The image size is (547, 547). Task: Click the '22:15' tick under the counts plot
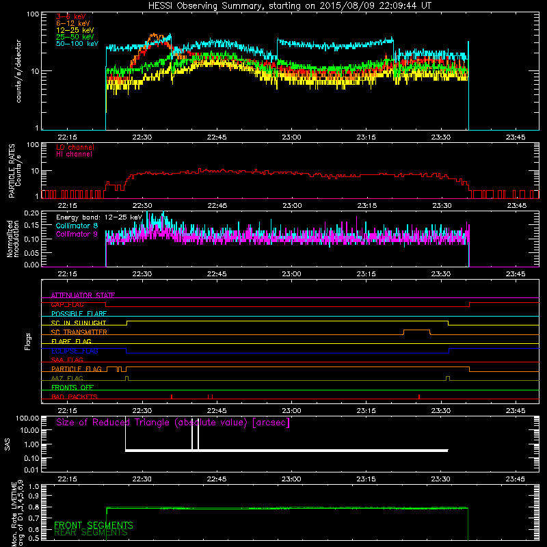67,137
